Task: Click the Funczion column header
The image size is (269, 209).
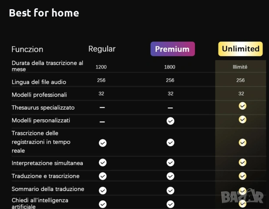Action: pos(27,49)
